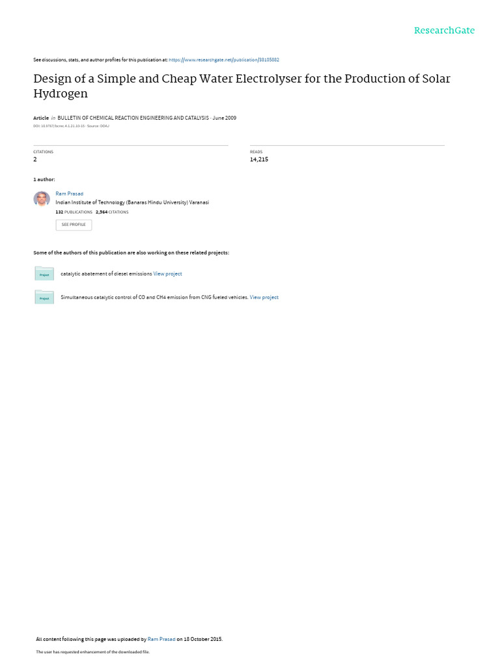Click the Bulletin of Chemical Reaction Engineering journal name
500x667 pixels.
(x=133, y=118)
